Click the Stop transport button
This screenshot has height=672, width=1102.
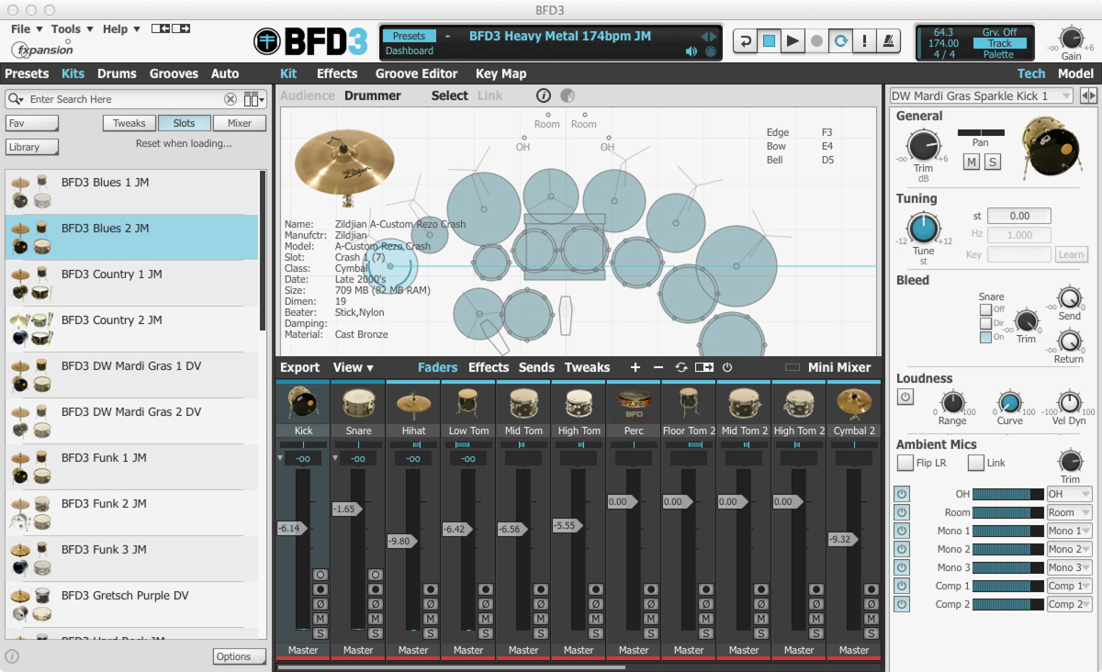click(769, 41)
